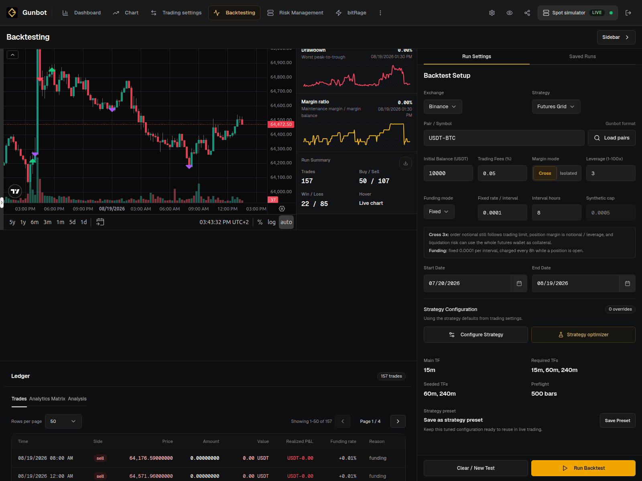Viewport: 642px width, 481px height.
Task: Open the Chart menu item
Action: pyautogui.click(x=126, y=13)
